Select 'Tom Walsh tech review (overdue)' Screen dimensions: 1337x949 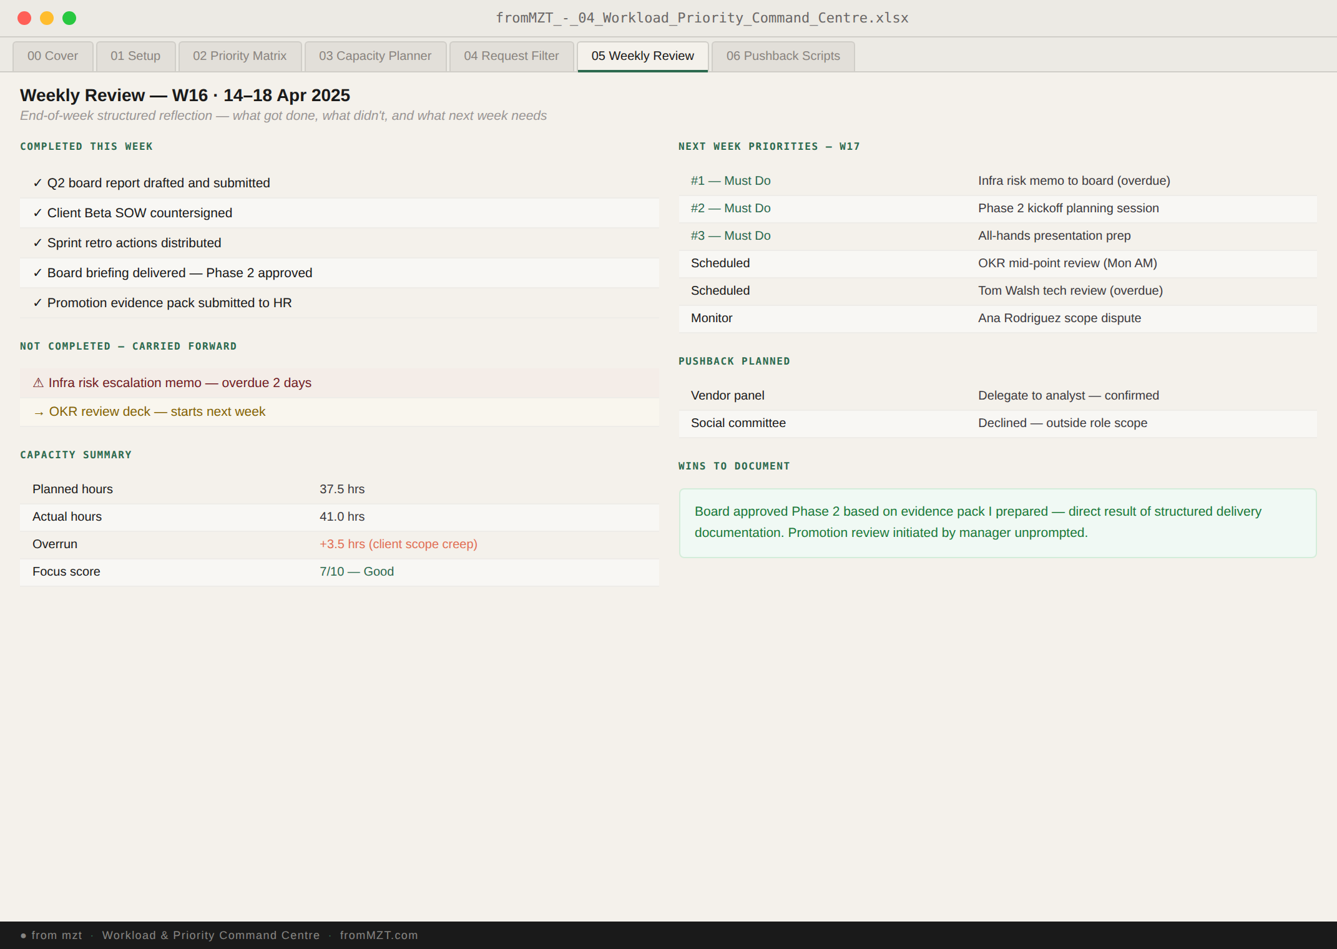[x=1070, y=291]
